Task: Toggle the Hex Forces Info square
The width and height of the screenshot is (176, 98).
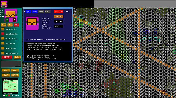Action: 3,48
